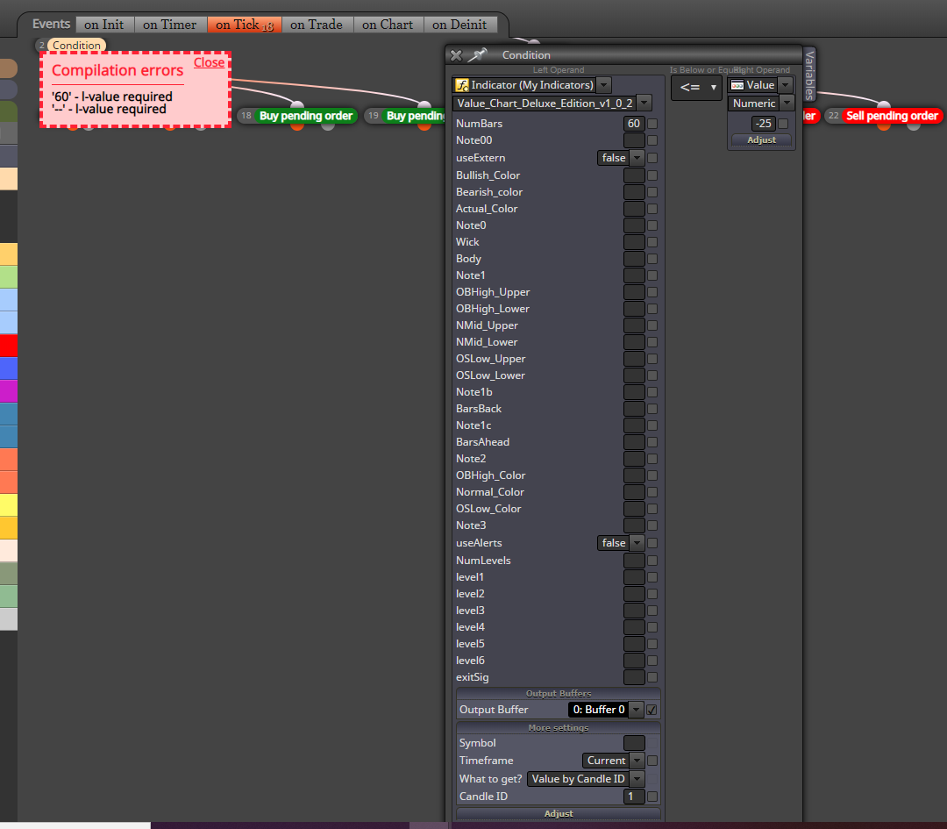Click the Symbol input field
Viewport: 947px width, 829px height.
click(634, 743)
